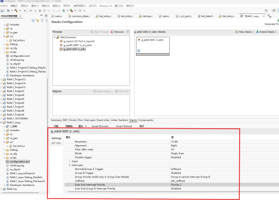The image size is (279, 200).
Task: Open the 文件(F) menu
Action: point(4,6)
